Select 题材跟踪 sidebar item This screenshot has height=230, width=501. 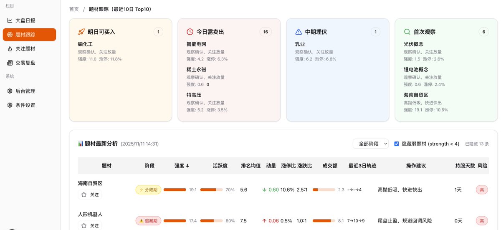tap(29, 35)
